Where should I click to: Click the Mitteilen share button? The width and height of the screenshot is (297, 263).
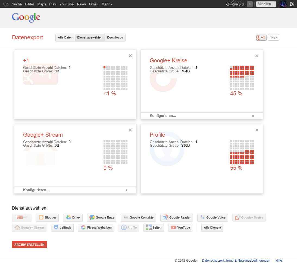(266, 4)
